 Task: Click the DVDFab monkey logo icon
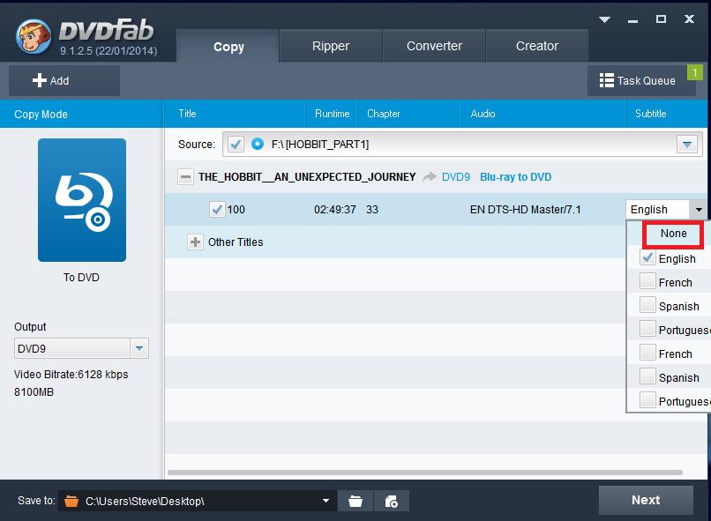pos(34,37)
